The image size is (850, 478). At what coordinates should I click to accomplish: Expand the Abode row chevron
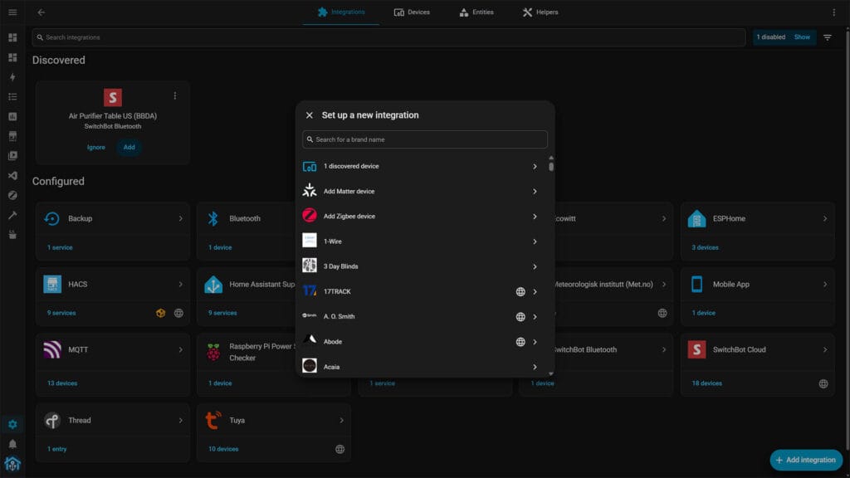tap(535, 341)
